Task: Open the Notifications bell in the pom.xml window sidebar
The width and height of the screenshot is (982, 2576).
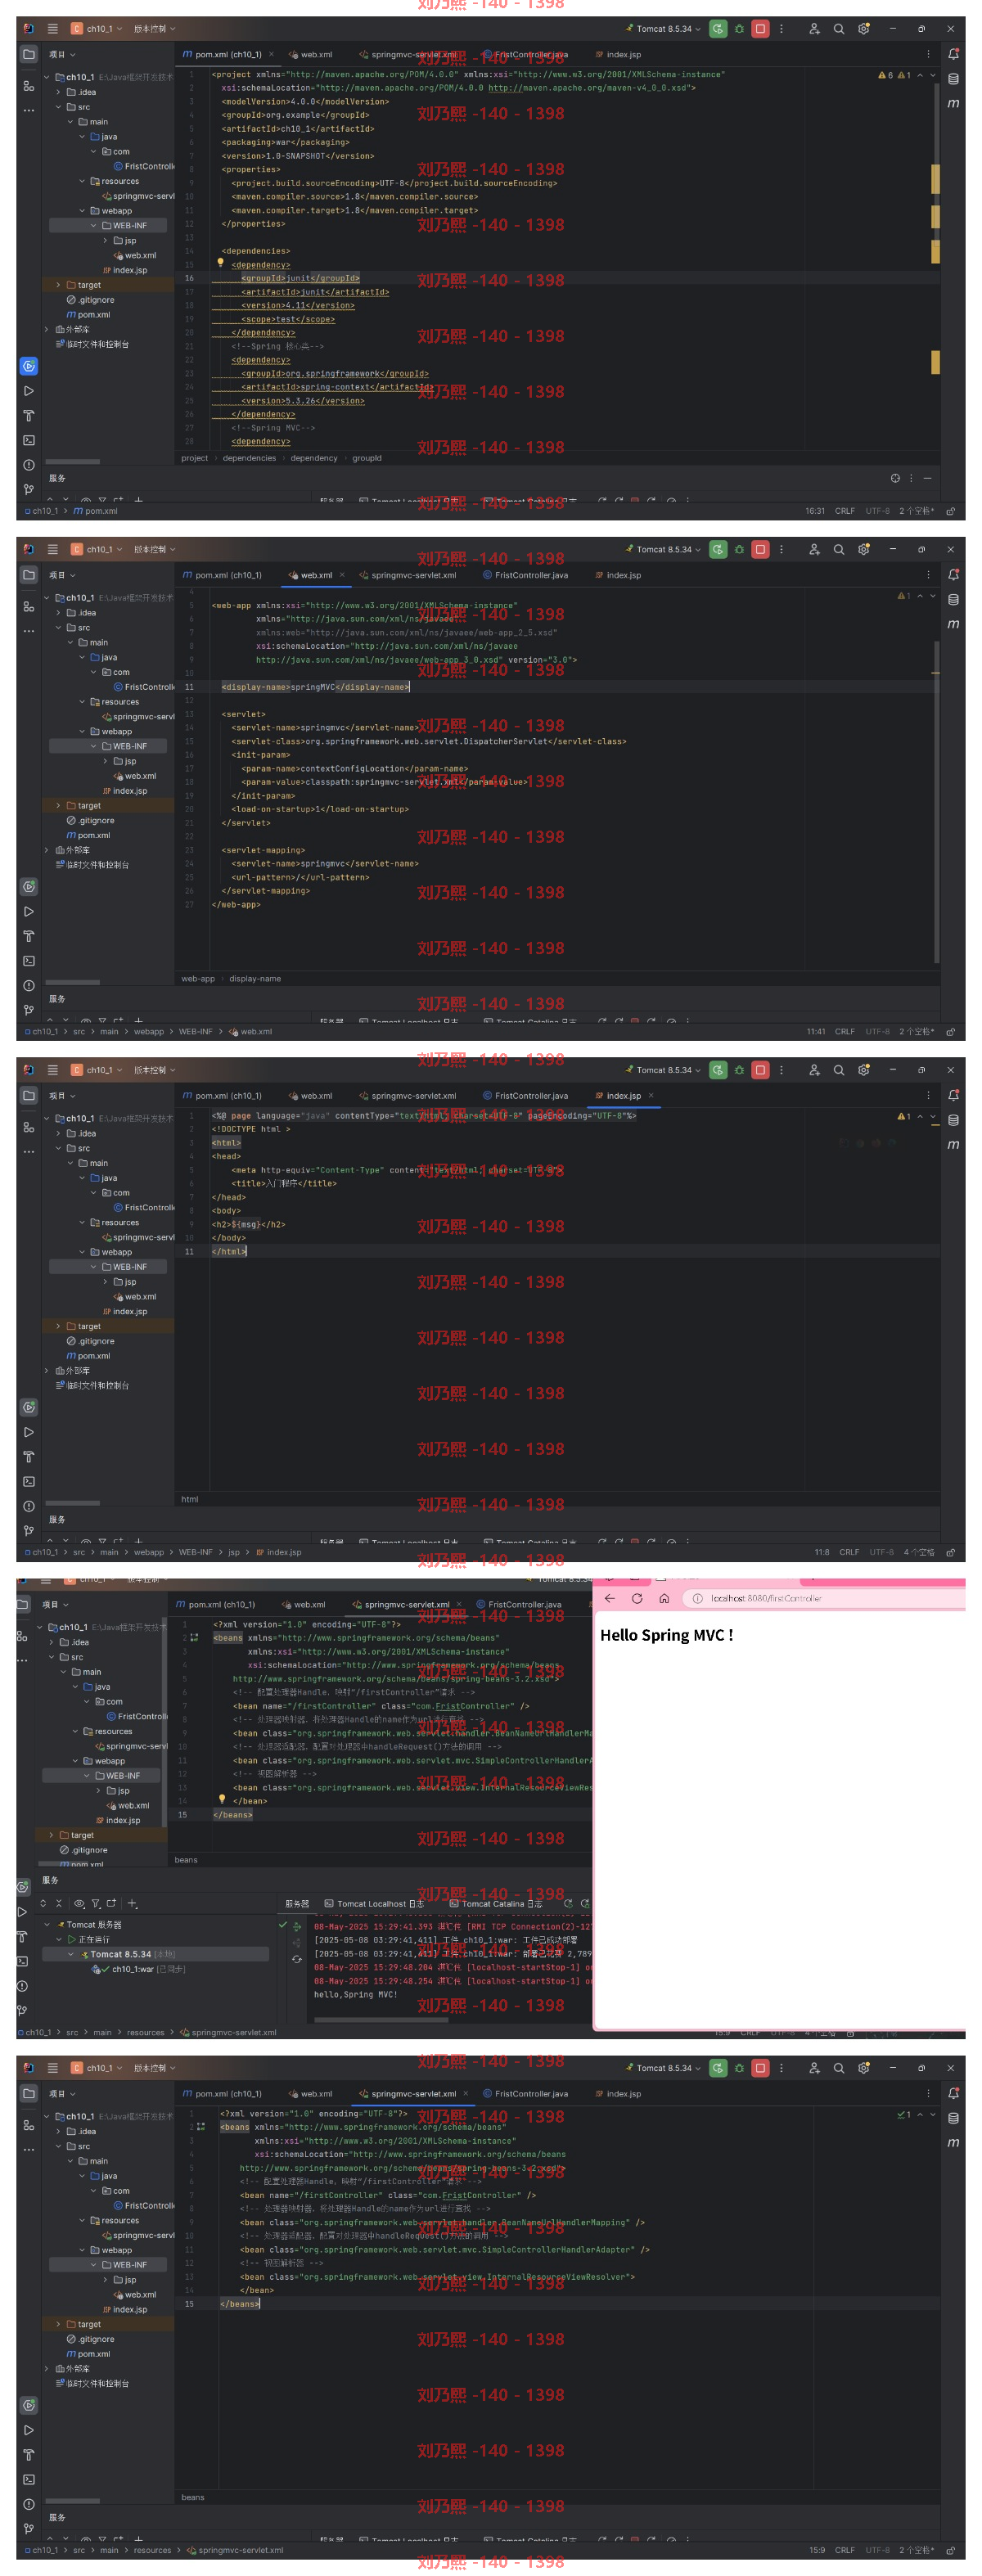Action: [x=953, y=54]
